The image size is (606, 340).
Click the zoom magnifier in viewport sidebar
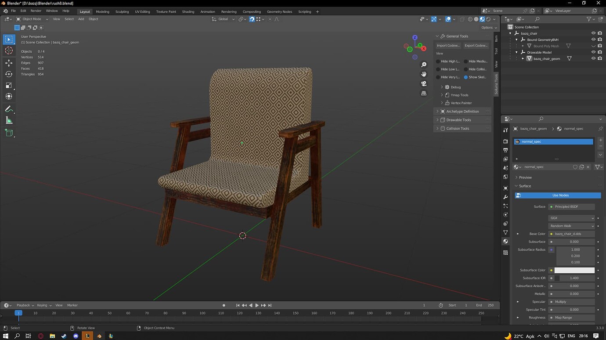tap(423, 64)
